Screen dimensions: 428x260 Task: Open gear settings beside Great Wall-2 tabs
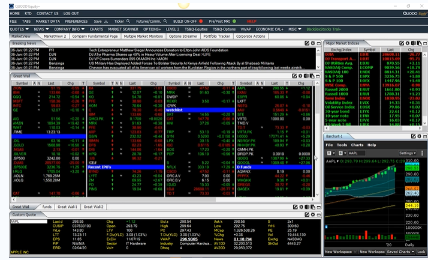(301, 207)
